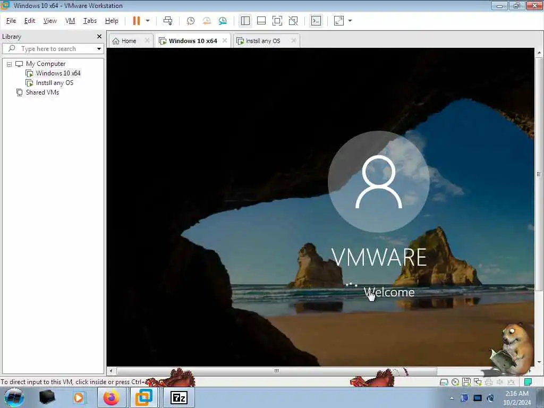The image size is (544, 408).
Task: Click the floppy drive status icon
Action: pyautogui.click(x=466, y=382)
